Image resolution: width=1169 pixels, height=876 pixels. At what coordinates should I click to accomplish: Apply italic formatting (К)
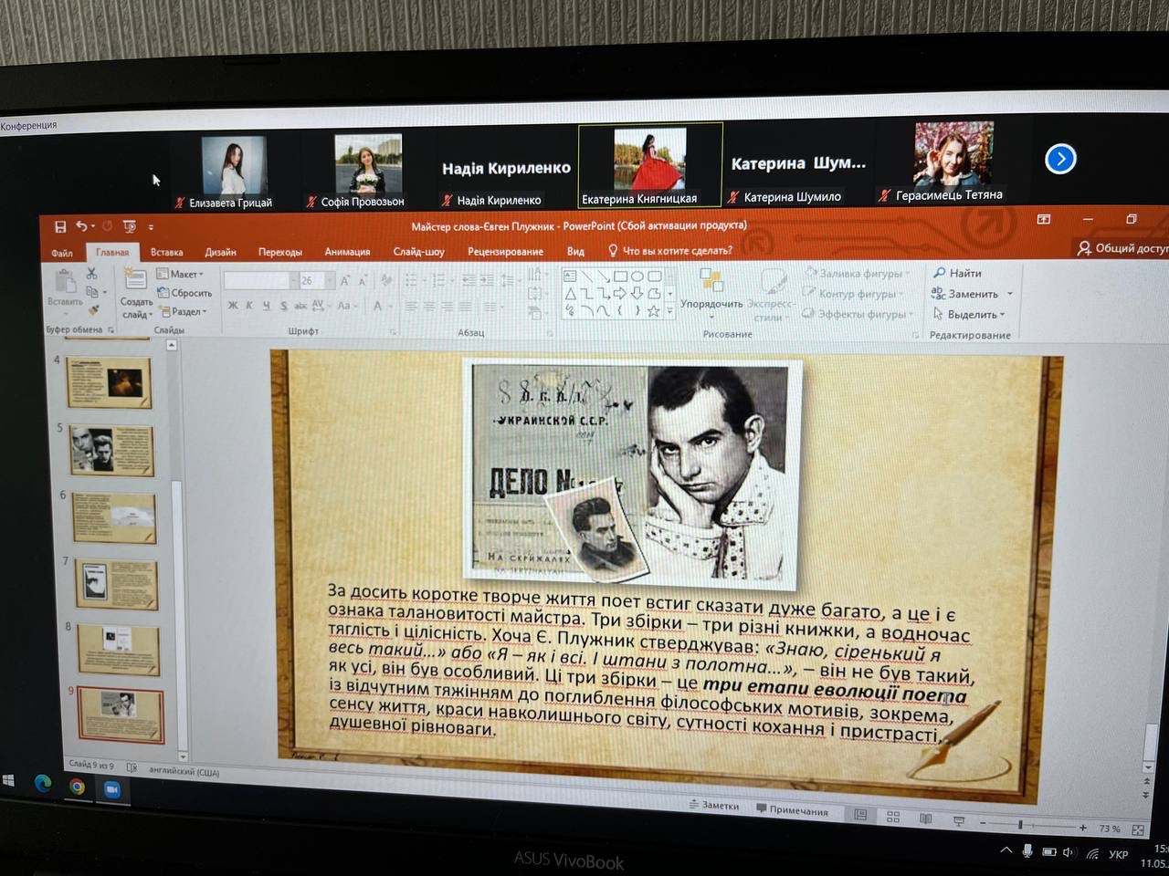tap(249, 306)
